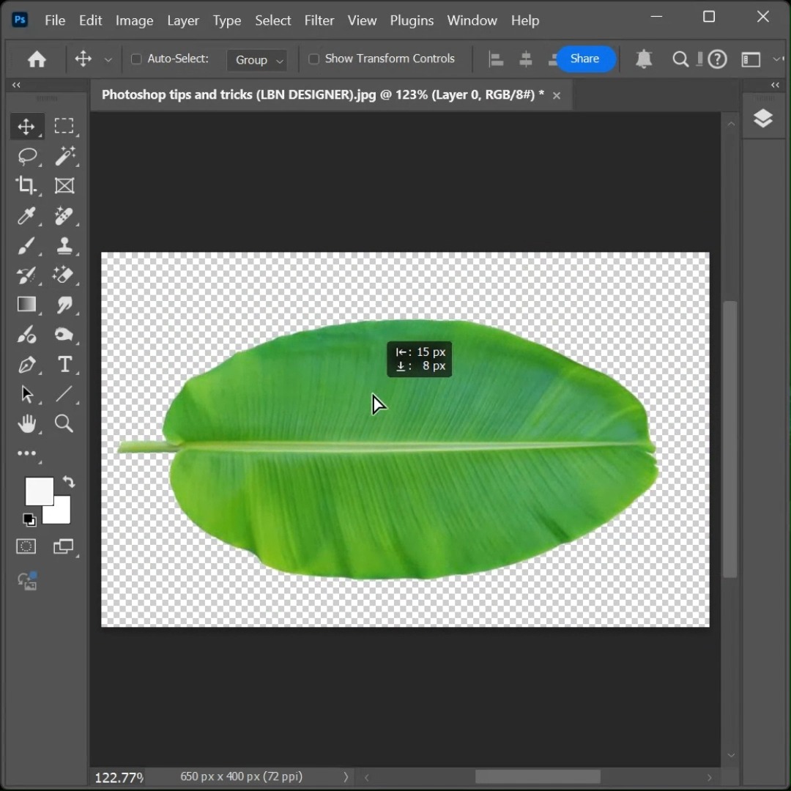791x791 pixels.
Task: Open the Window menu
Action: (472, 21)
